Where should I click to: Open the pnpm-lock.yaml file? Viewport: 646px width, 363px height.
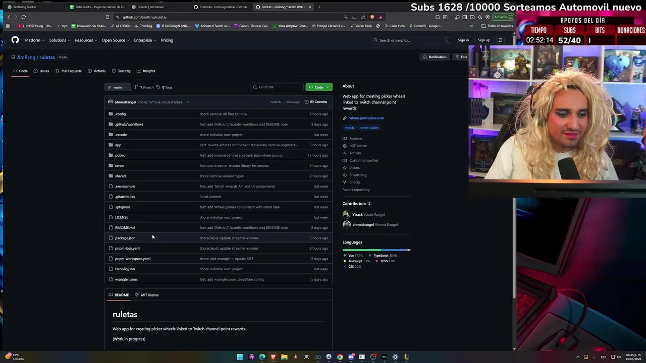[128, 248]
